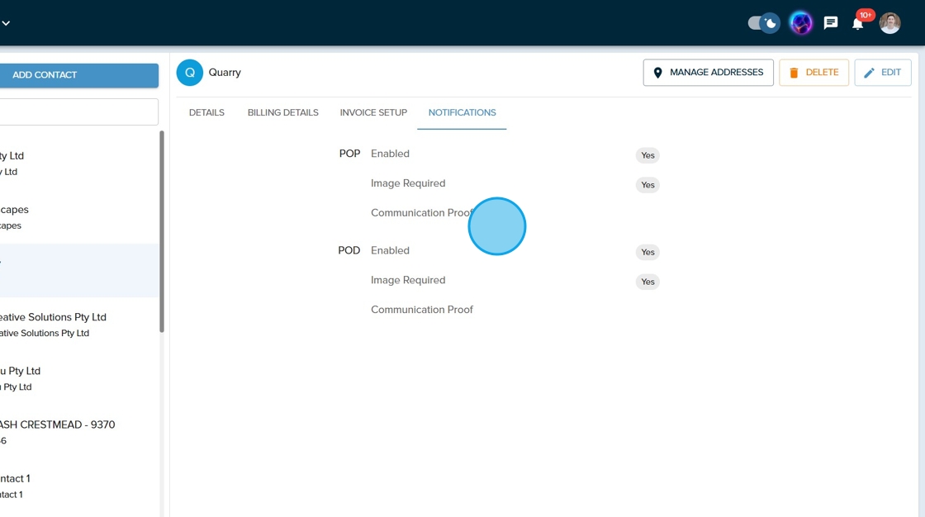Go to the Invoice Setup tab

coord(373,112)
